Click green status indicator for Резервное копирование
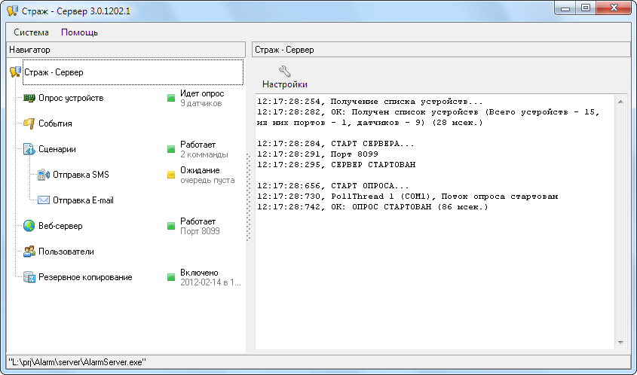The width and height of the screenshot is (637, 375). 171,277
